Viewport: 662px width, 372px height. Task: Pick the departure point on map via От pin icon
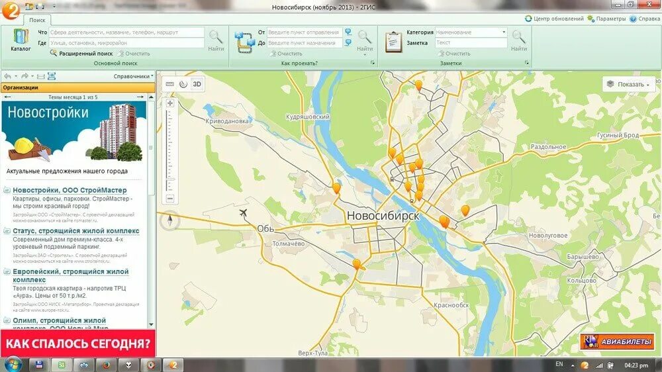[348, 32]
